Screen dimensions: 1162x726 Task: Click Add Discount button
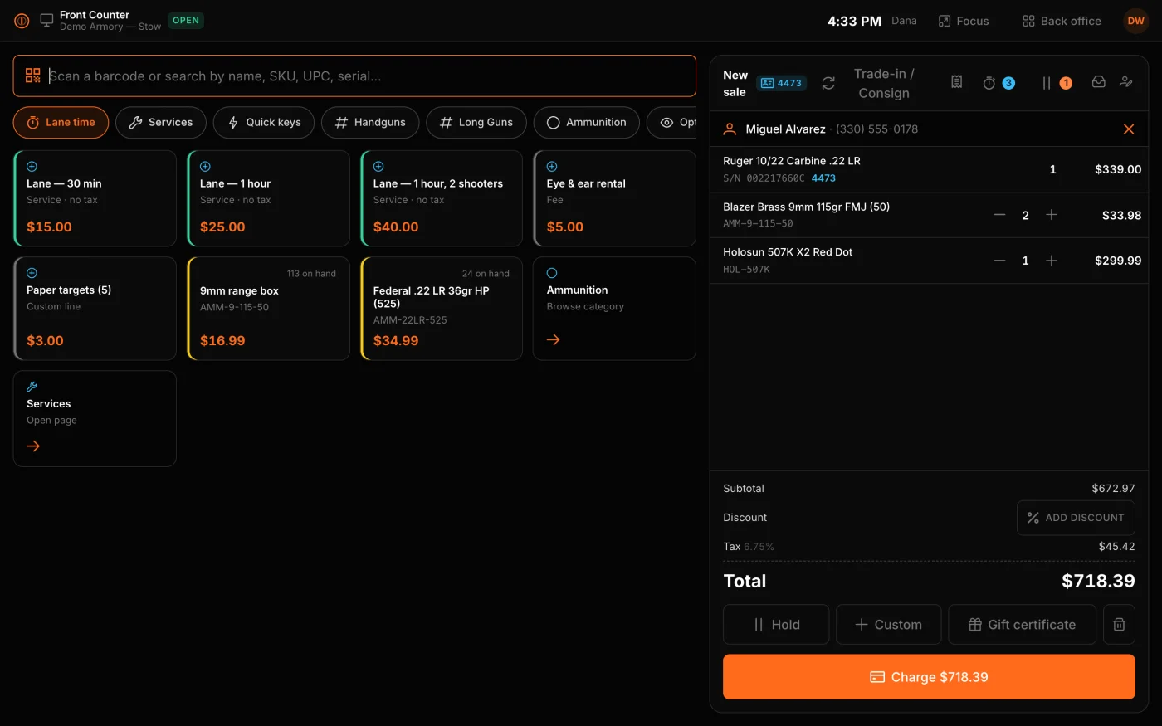[1076, 518]
